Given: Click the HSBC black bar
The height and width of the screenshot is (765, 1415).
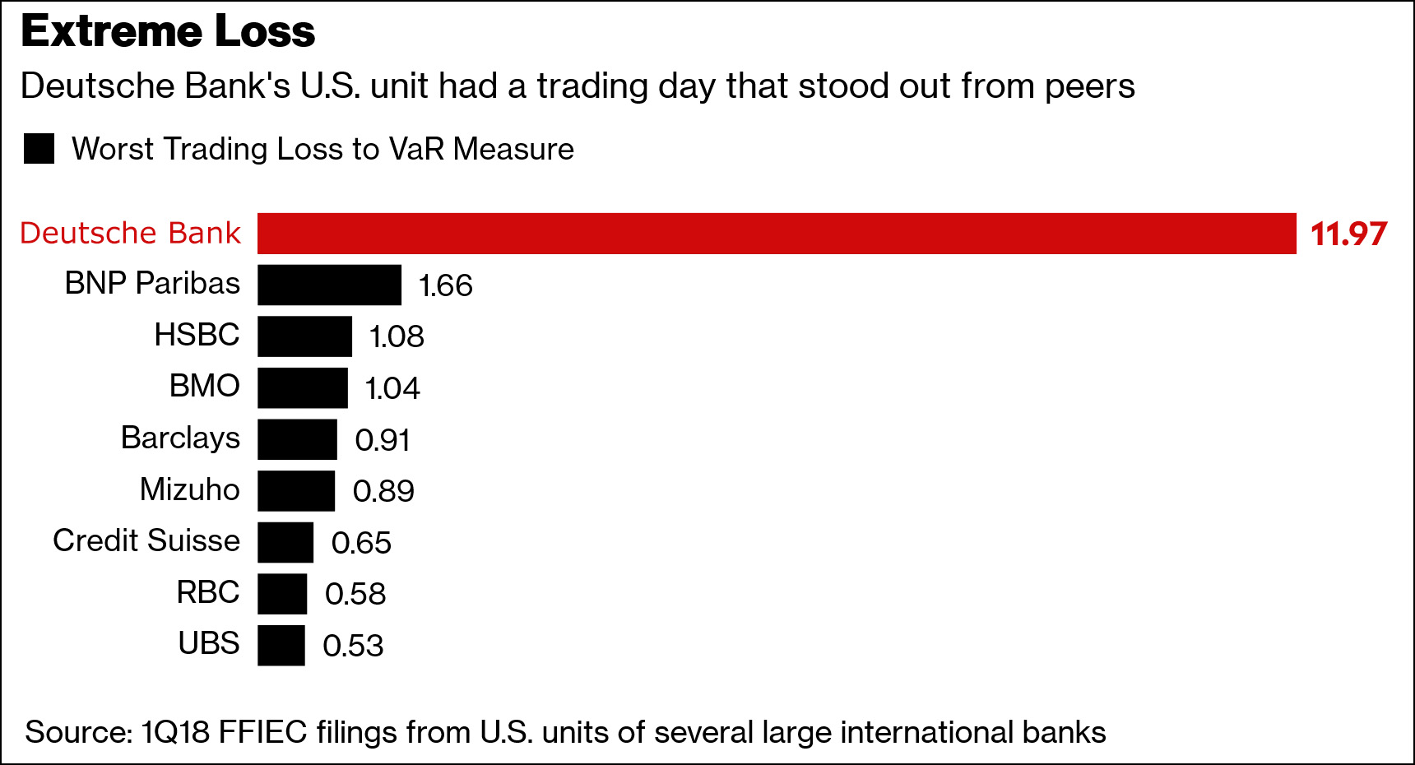Looking at the screenshot, I should click(x=304, y=336).
